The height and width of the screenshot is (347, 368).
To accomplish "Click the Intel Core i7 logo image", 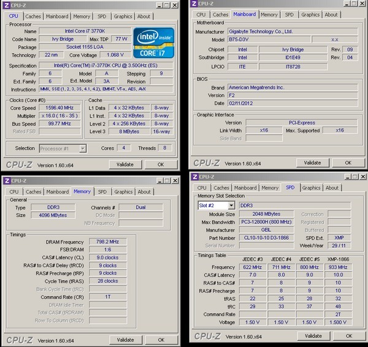I will [x=154, y=43].
